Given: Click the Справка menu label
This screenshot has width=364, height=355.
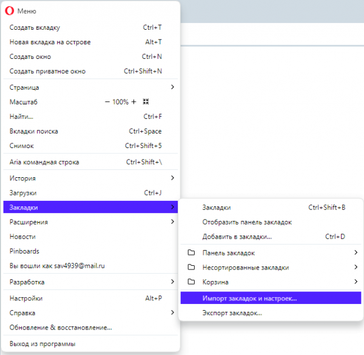Looking at the screenshot, I should tap(22, 313).
